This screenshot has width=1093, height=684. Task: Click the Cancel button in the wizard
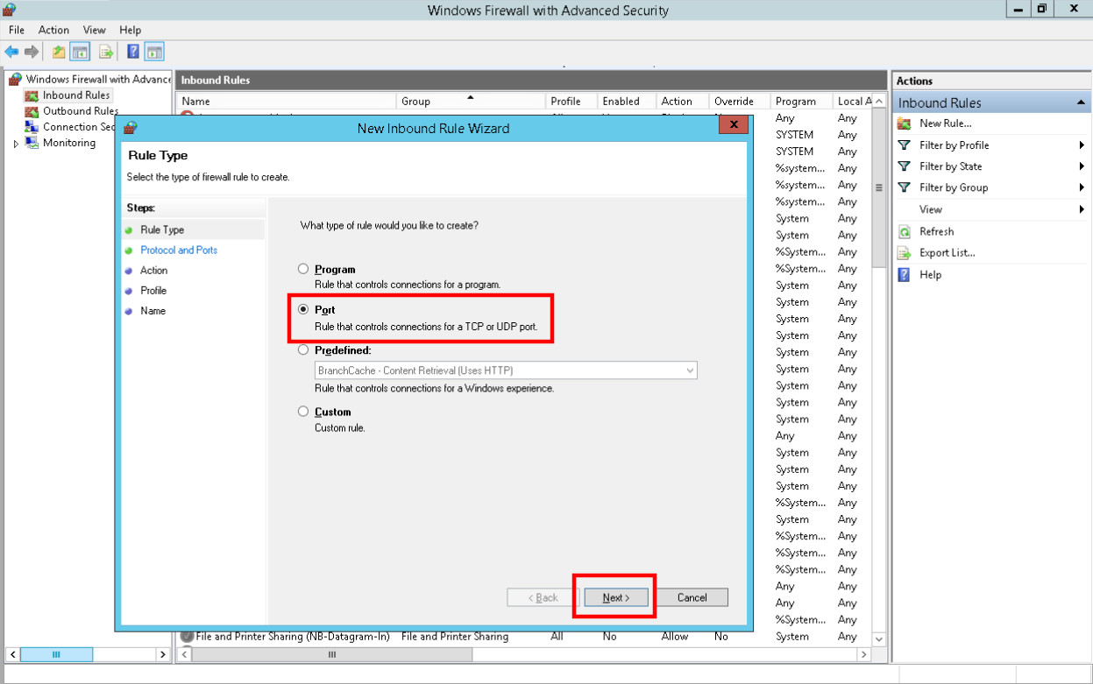tap(692, 597)
